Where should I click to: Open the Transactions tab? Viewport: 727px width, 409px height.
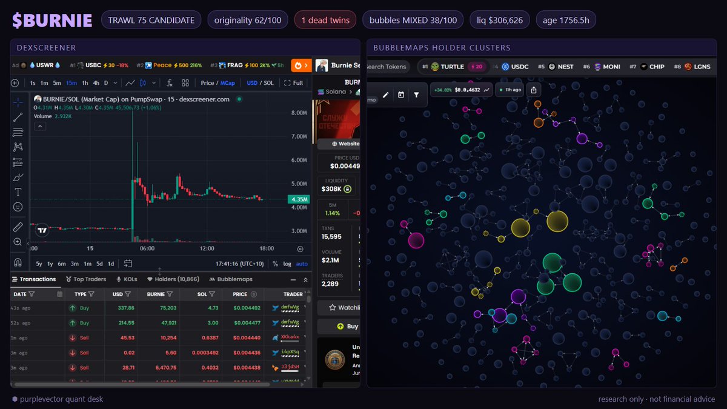click(x=33, y=279)
